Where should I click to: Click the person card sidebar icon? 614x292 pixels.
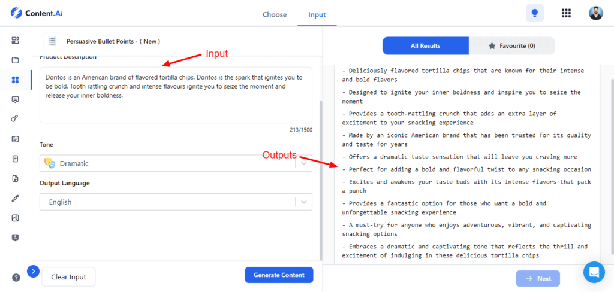15,238
